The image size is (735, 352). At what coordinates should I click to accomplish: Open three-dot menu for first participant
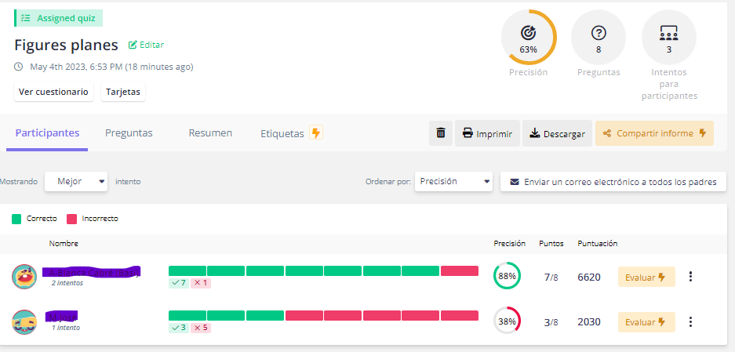(x=690, y=277)
